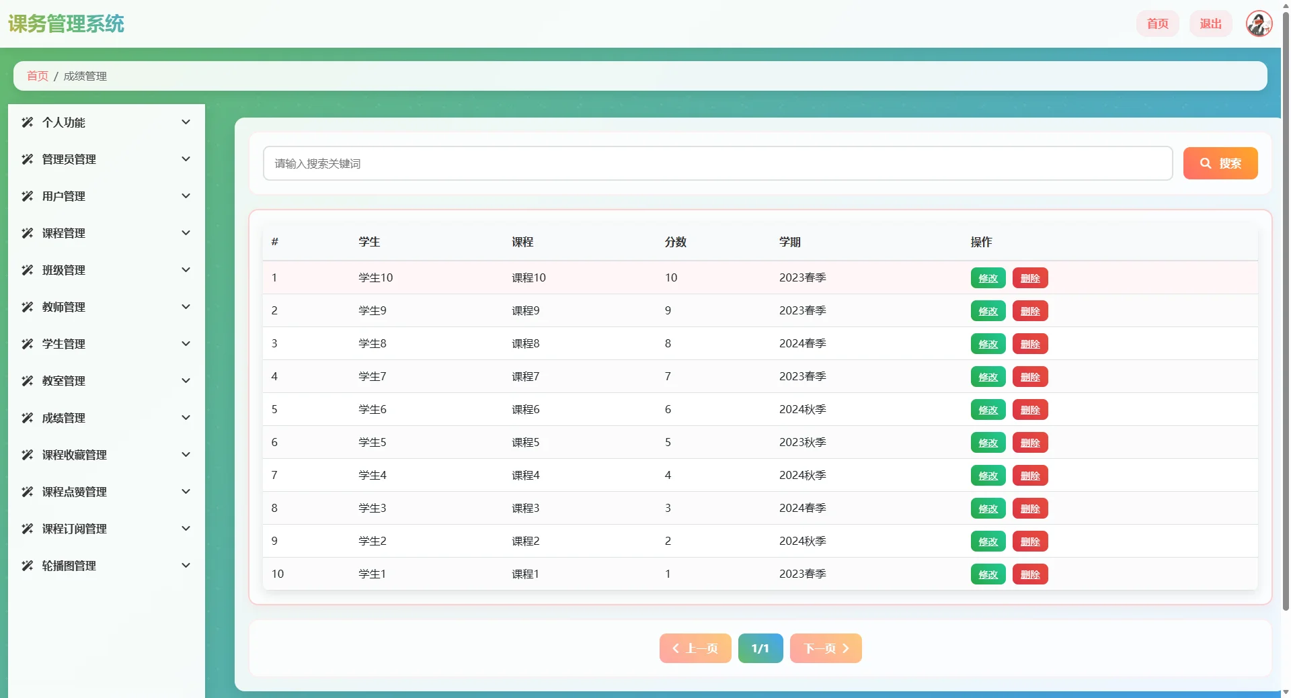
Task: Click 修改 on the 学生10 row
Action: (987, 277)
